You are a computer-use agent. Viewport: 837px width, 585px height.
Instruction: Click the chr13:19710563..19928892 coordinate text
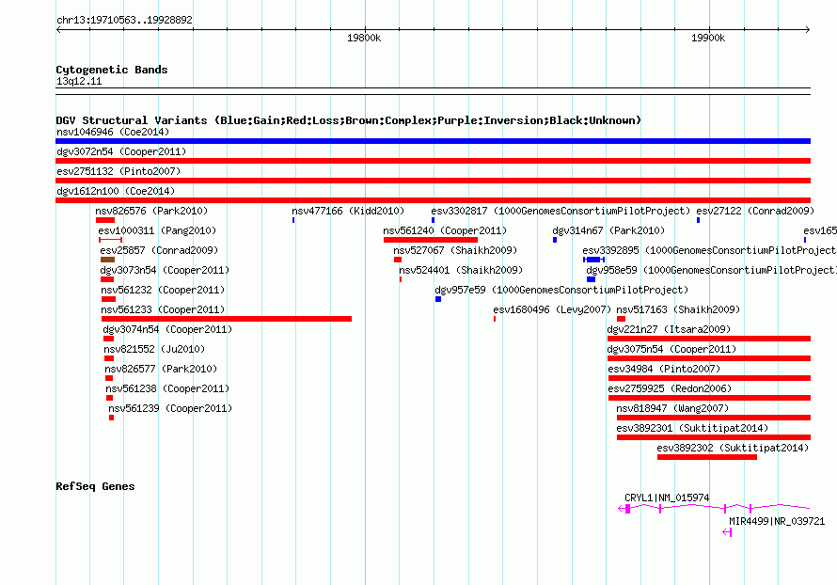click(124, 20)
